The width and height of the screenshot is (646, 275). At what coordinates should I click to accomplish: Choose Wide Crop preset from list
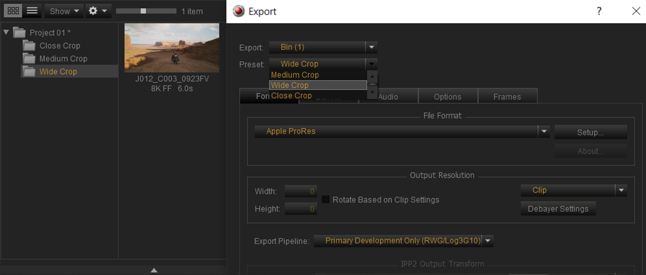pyautogui.click(x=318, y=85)
